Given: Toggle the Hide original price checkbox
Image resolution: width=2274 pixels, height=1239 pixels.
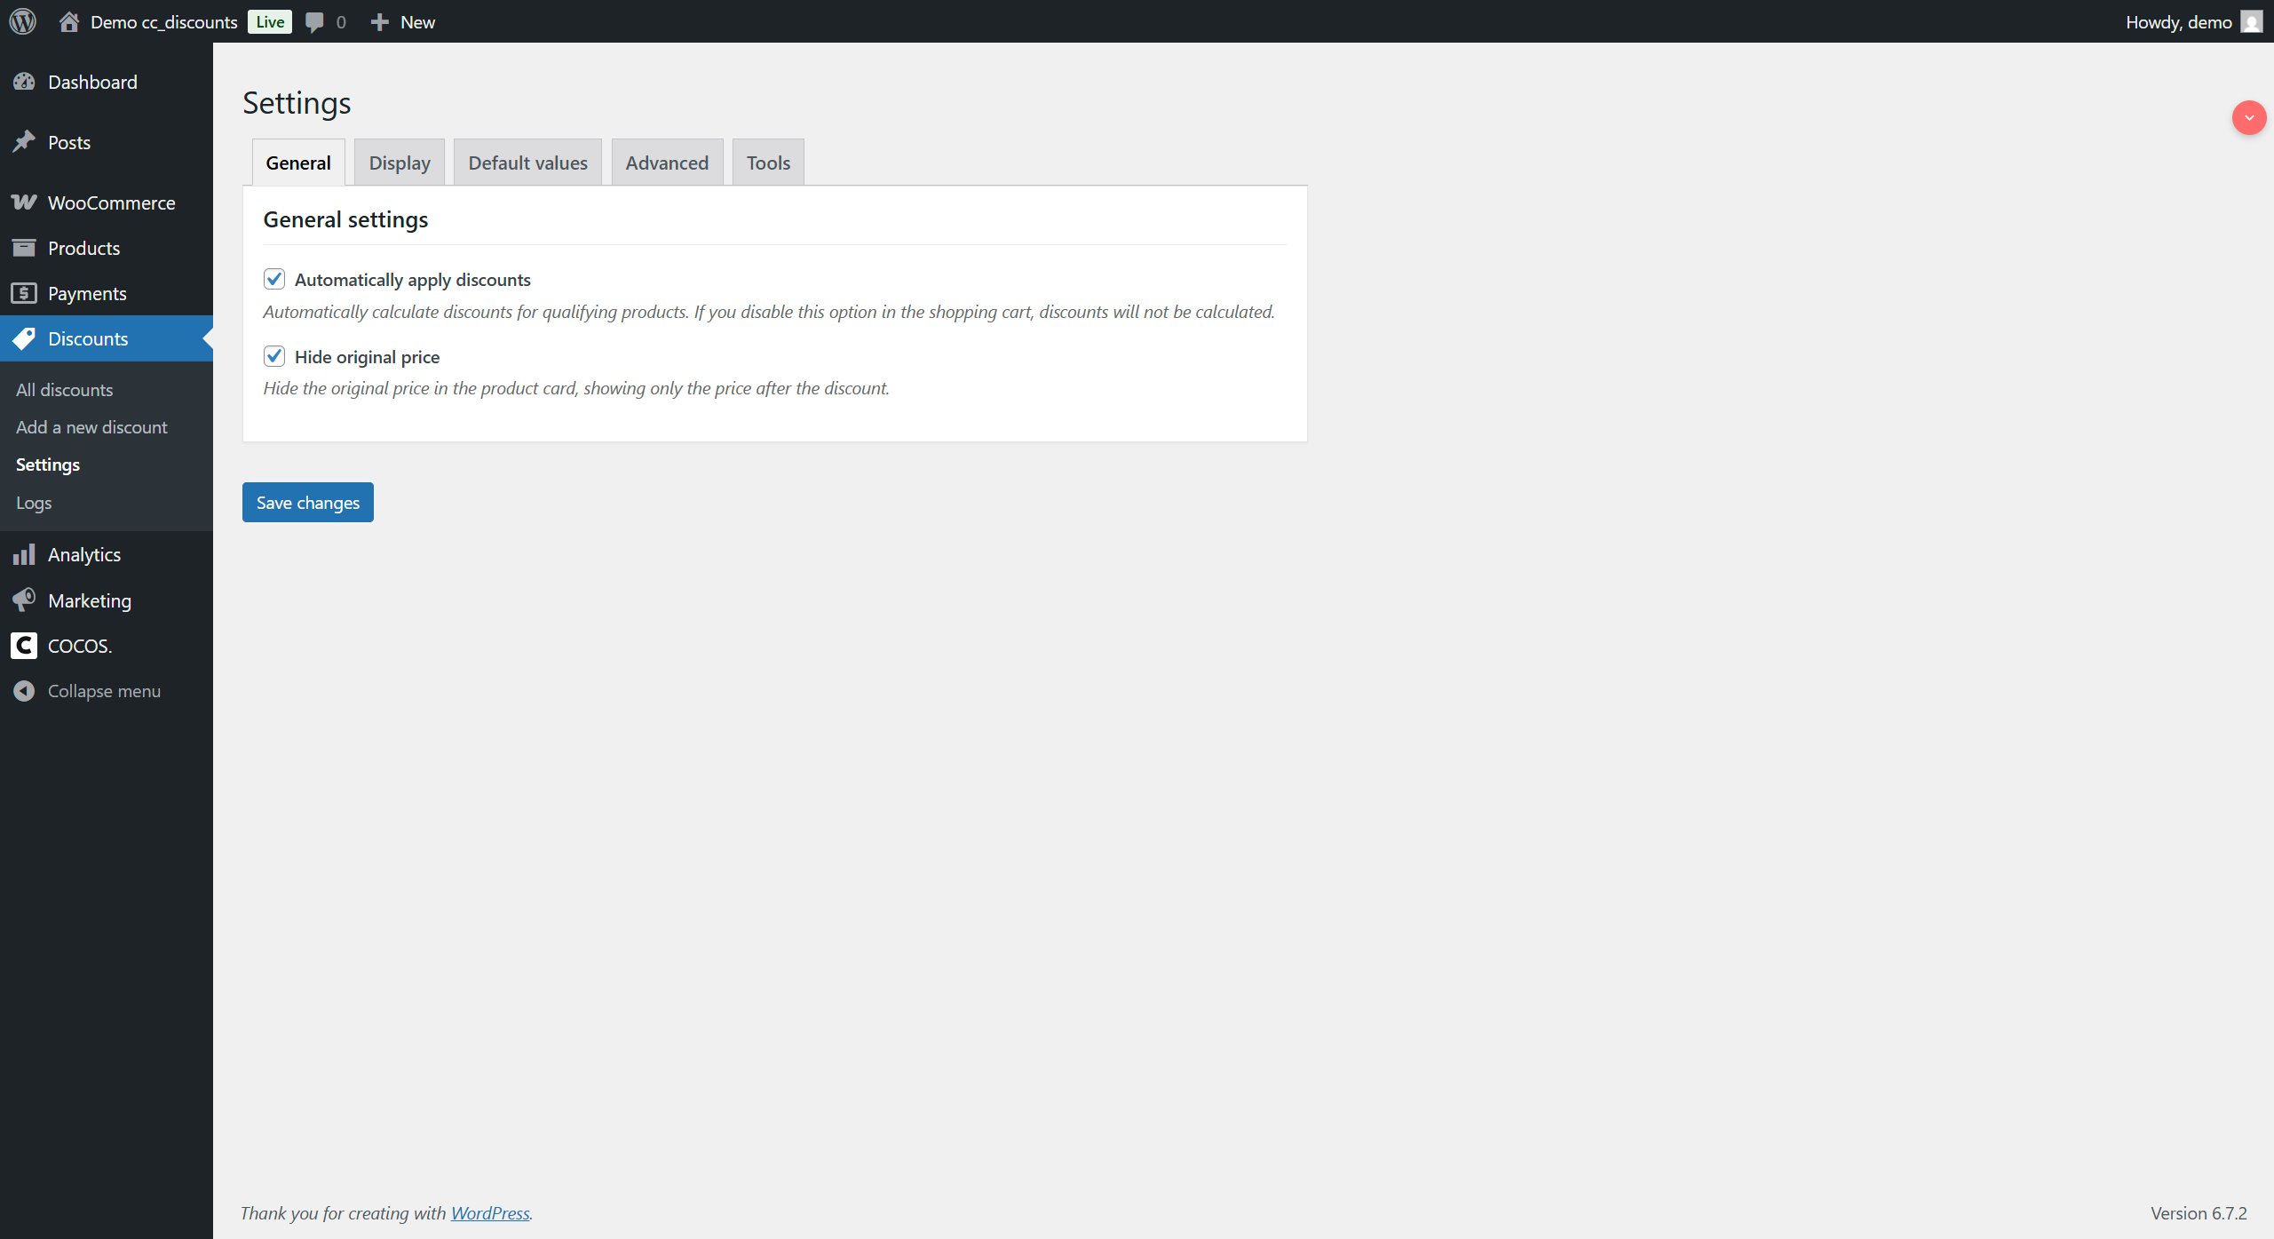Looking at the screenshot, I should tap(274, 356).
